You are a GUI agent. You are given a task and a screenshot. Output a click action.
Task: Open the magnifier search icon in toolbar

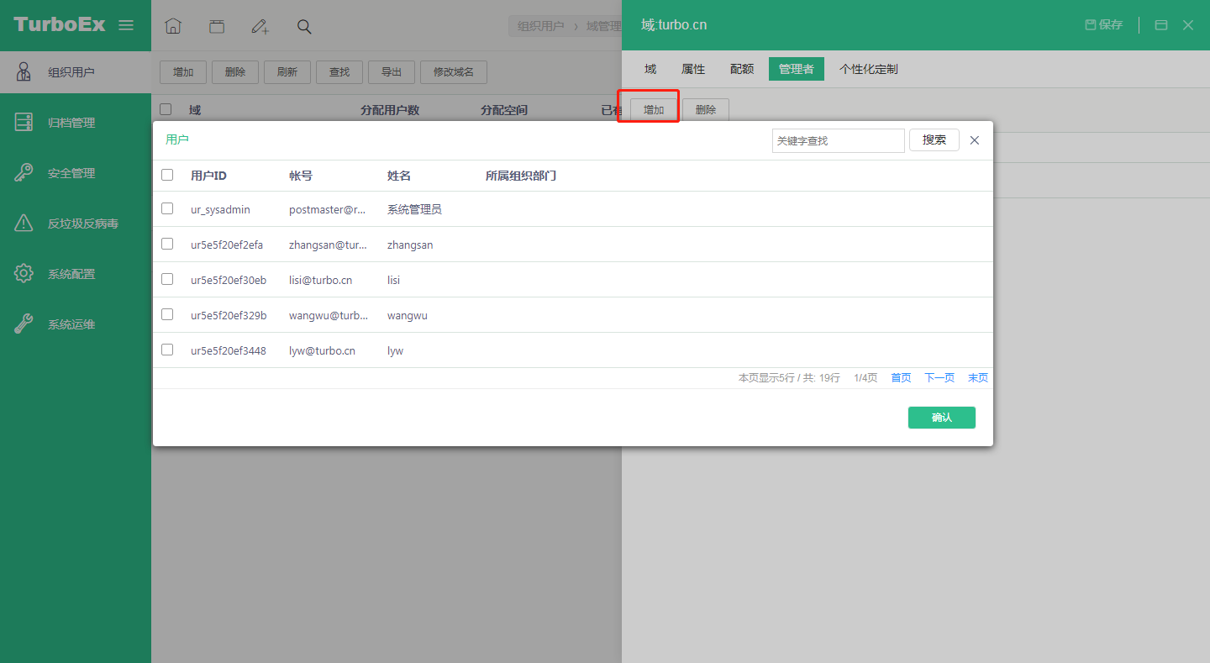coord(304,26)
